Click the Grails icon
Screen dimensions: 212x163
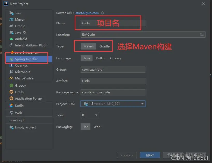coord(11,92)
